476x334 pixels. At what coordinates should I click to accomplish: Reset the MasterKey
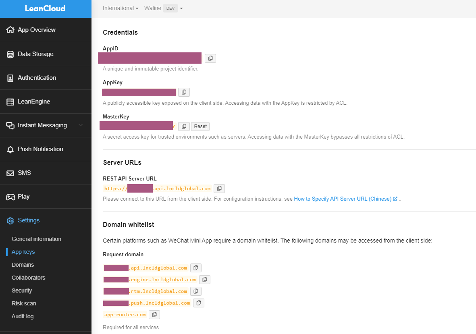point(200,127)
